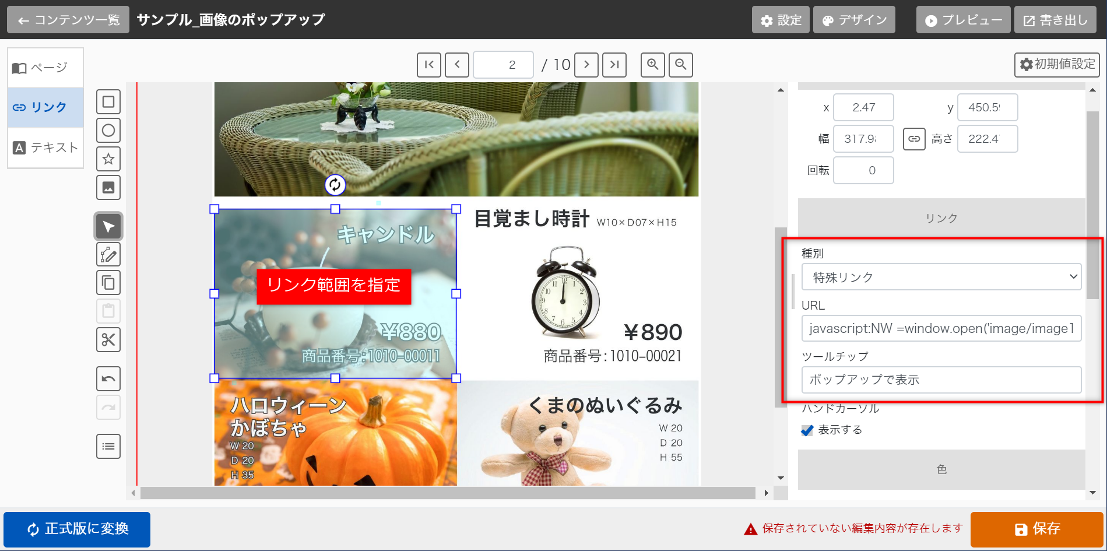Undo the last edit
Viewport: 1107px width, 551px height.
pos(108,379)
